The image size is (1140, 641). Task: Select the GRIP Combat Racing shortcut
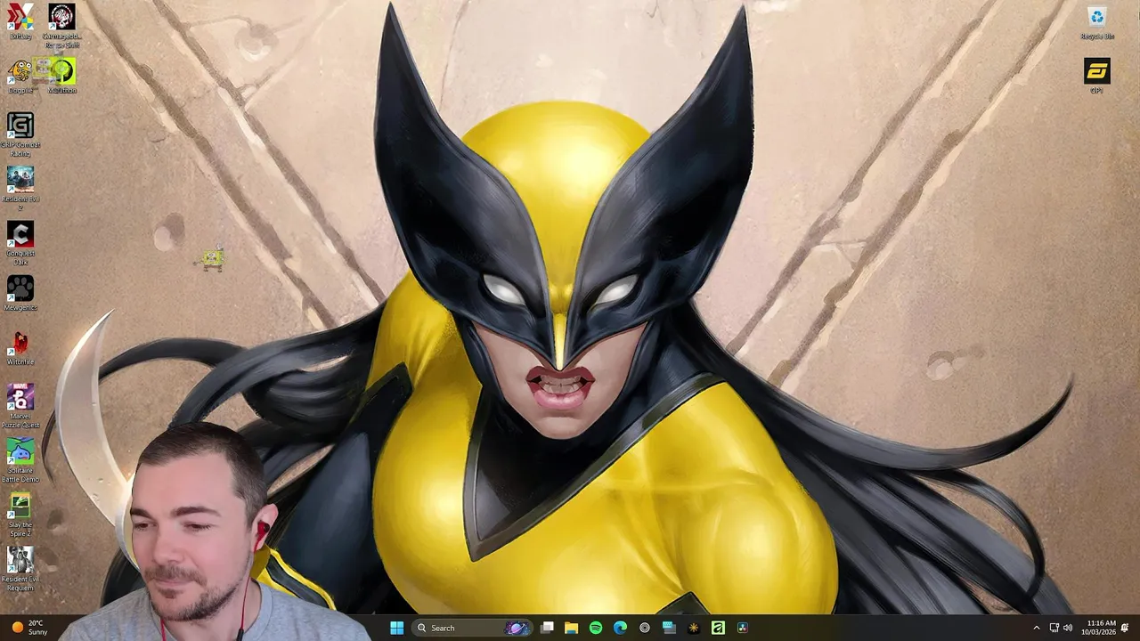[x=20, y=134]
